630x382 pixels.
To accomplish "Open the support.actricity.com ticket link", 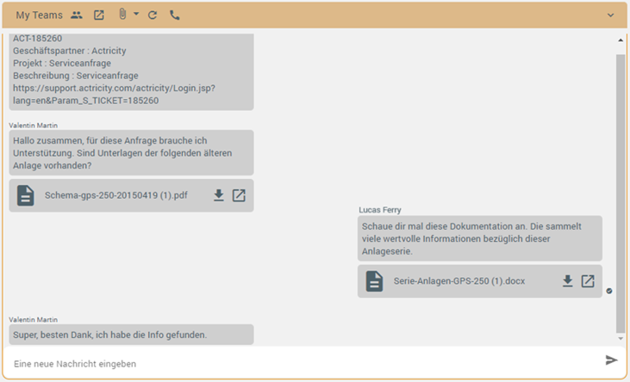I will 114,95.
